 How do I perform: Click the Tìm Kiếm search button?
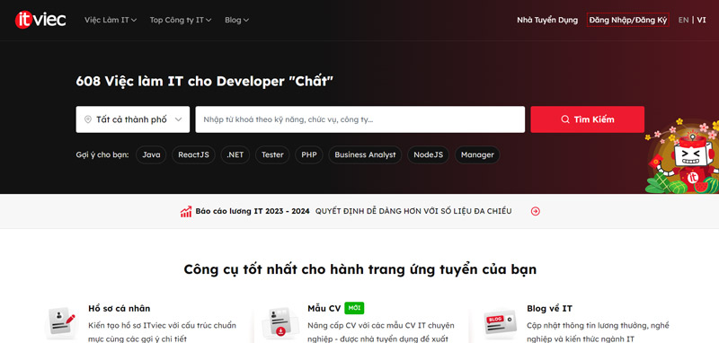[x=588, y=119]
